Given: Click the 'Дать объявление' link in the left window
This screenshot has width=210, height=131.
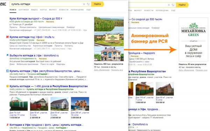Looking at the screenshot, I should point(102,70).
